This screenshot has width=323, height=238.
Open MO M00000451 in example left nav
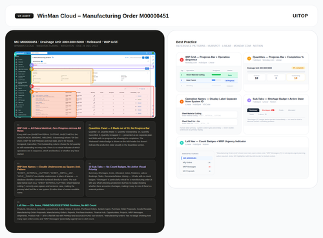point(196,158)
